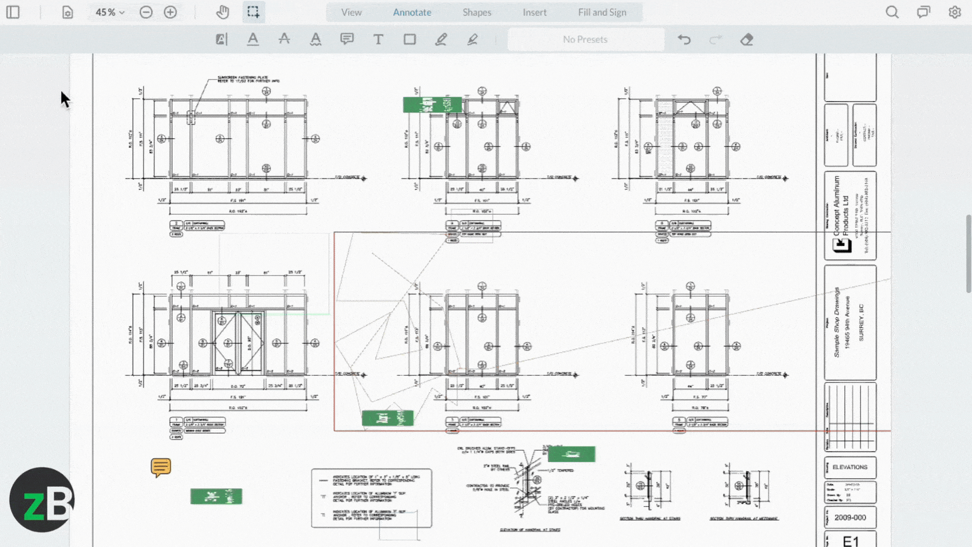Open the No Presets dropdown
The image size is (972, 547).
coord(586,39)
